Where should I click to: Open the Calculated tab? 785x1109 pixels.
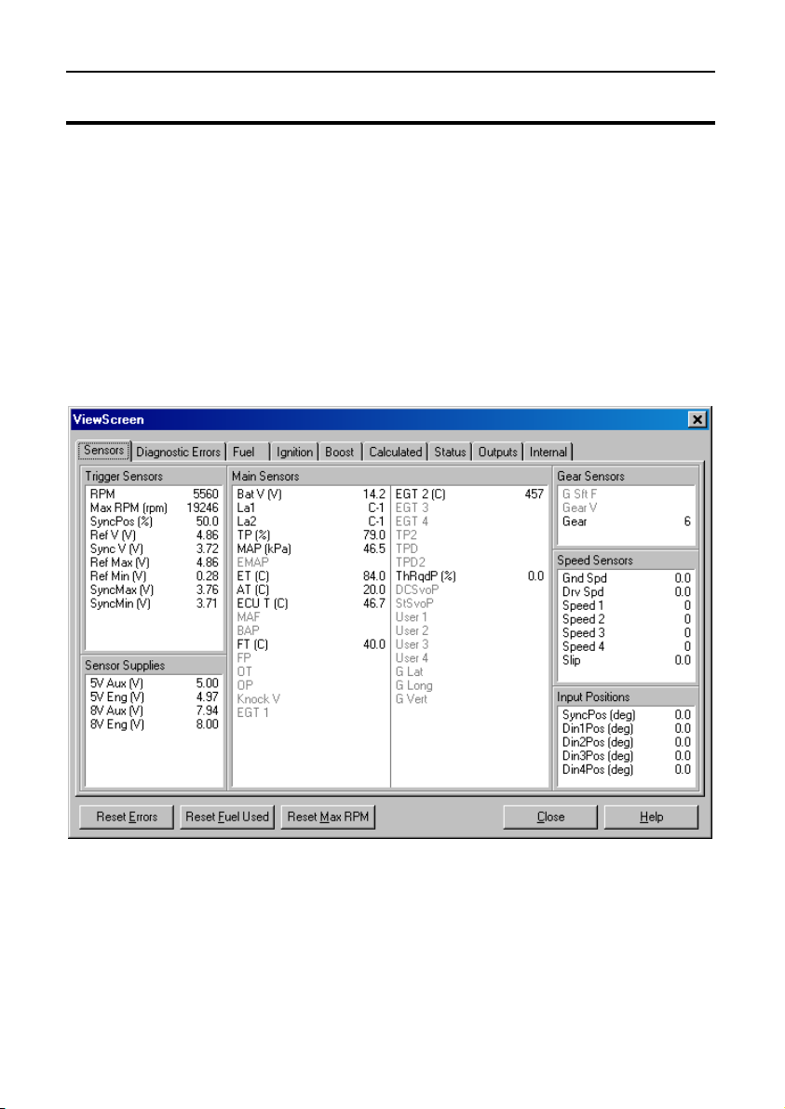[x=395, y=452]
